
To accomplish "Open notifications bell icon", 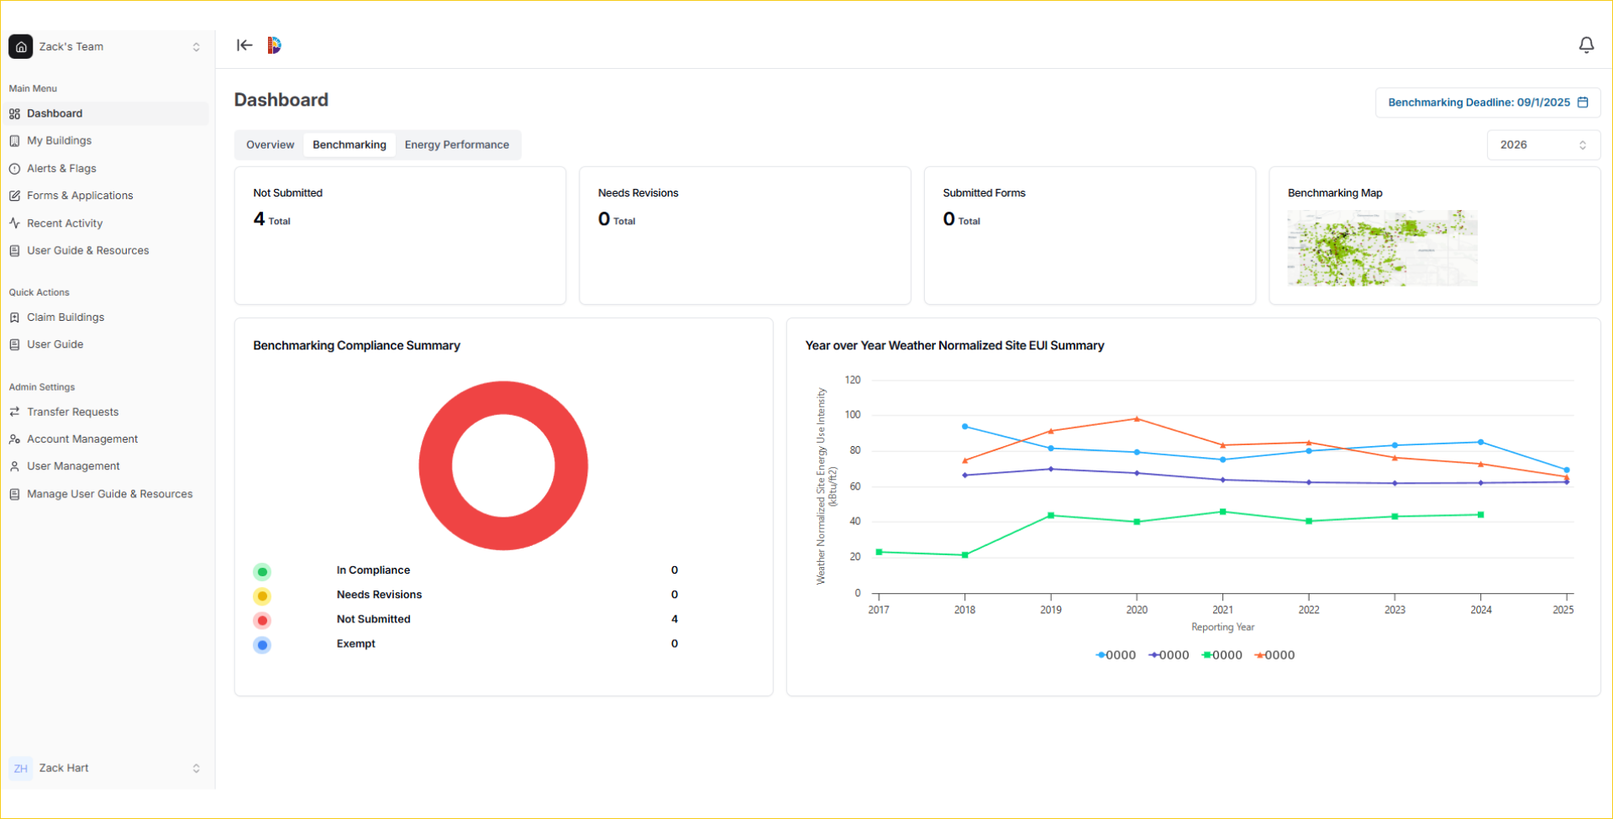I will tap(1586, 45).
